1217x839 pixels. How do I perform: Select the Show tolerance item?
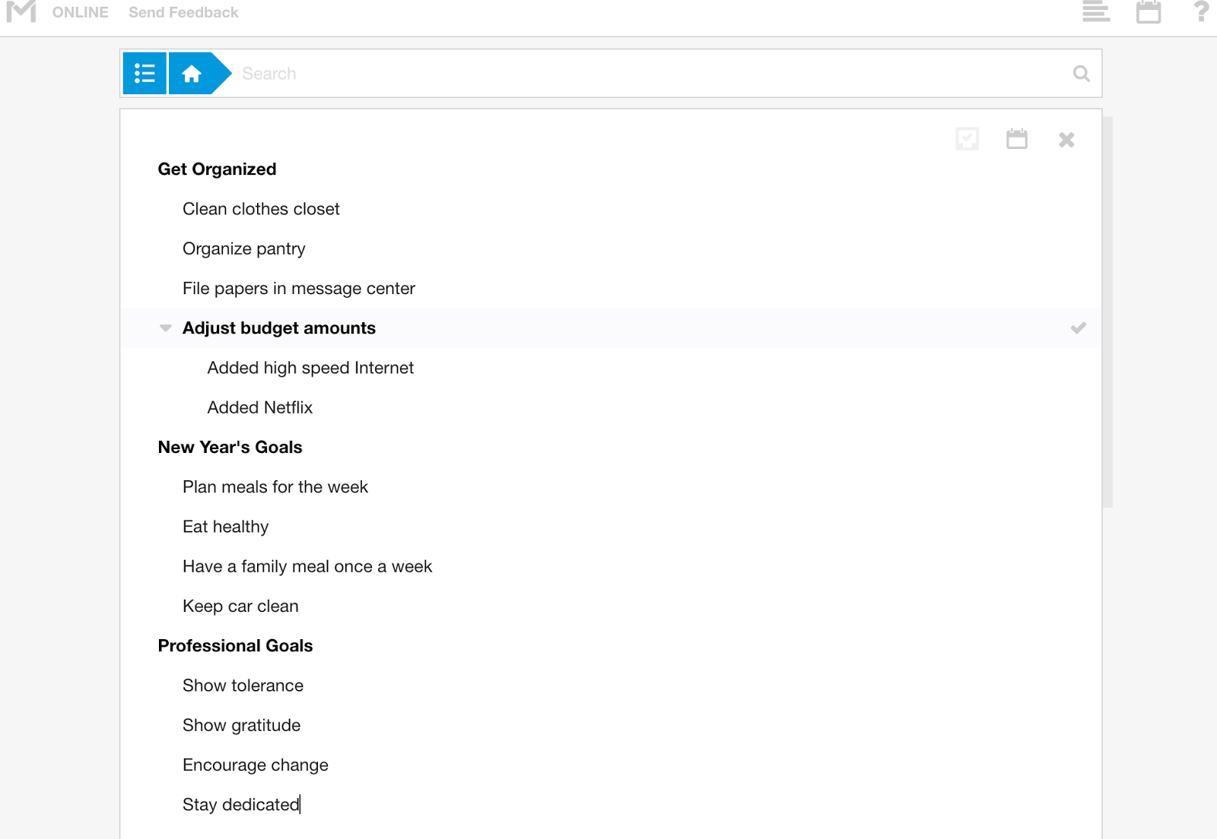tap(243, 685)
